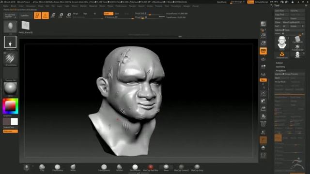Select the head bust tool thumbnail

pos(282,43)
